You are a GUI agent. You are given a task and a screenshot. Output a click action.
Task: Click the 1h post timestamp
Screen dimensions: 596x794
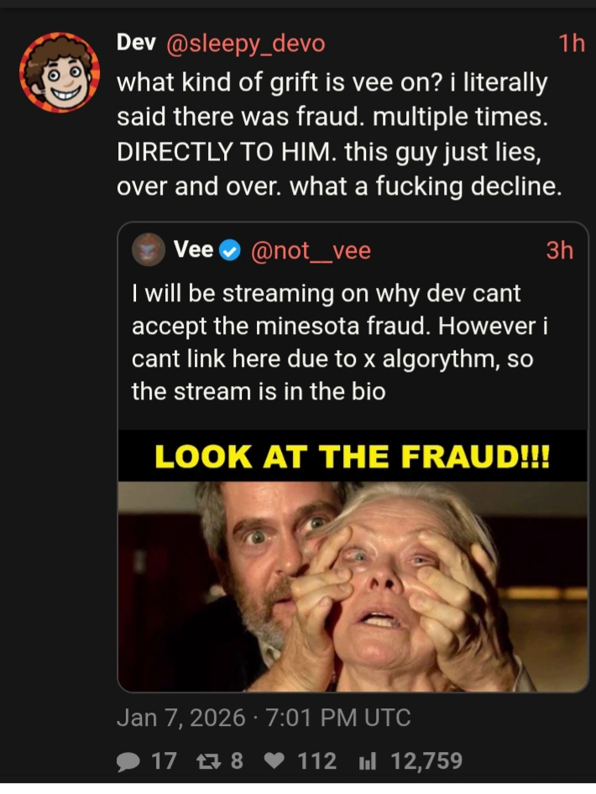[x=571, y=44]
